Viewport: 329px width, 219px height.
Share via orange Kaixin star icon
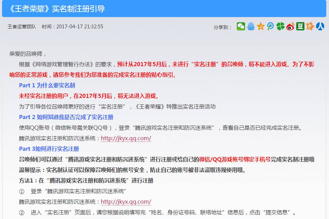pyautogui.click(x=310, y=26)
